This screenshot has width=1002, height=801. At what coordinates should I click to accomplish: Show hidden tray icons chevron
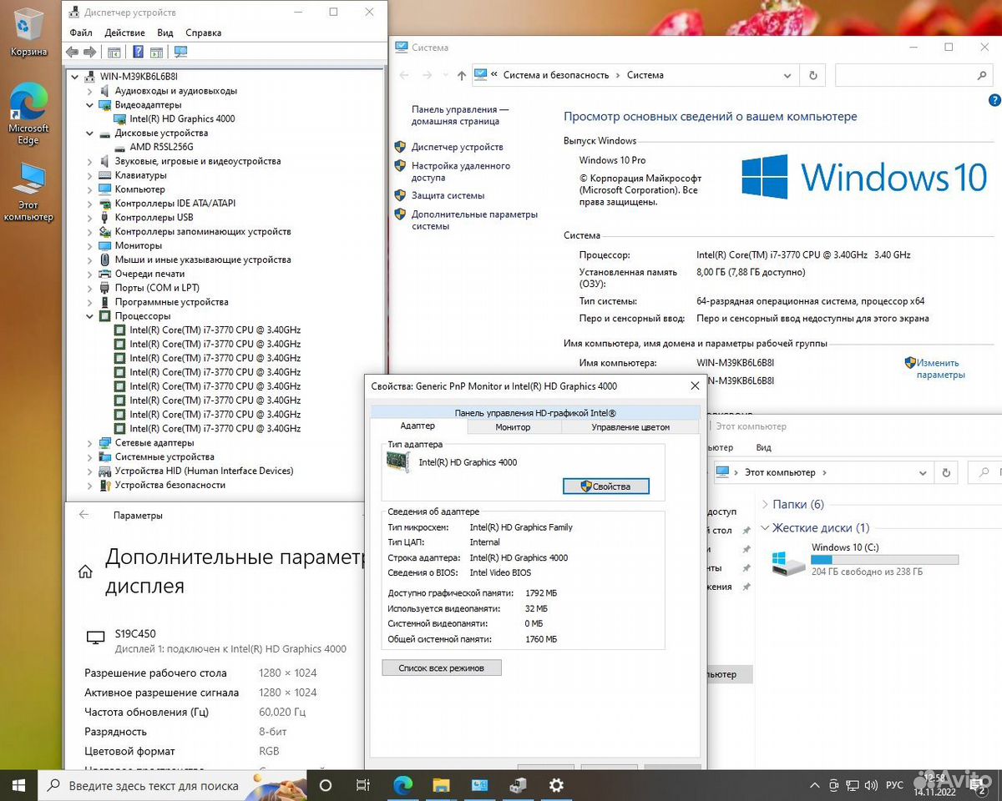(x=815, y=785)
